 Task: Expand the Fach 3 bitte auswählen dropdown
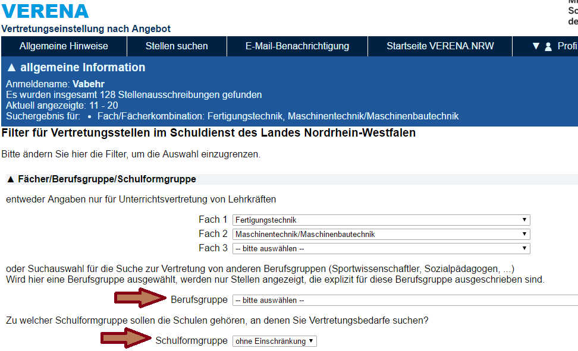381,248
